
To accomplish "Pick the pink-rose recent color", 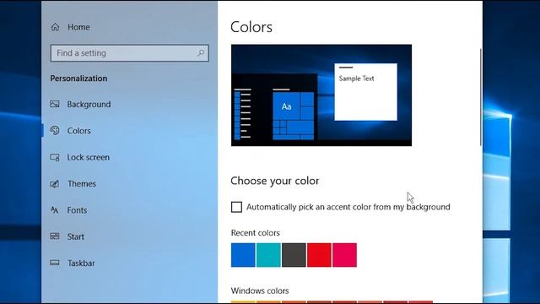I will (x=345, y=255).
